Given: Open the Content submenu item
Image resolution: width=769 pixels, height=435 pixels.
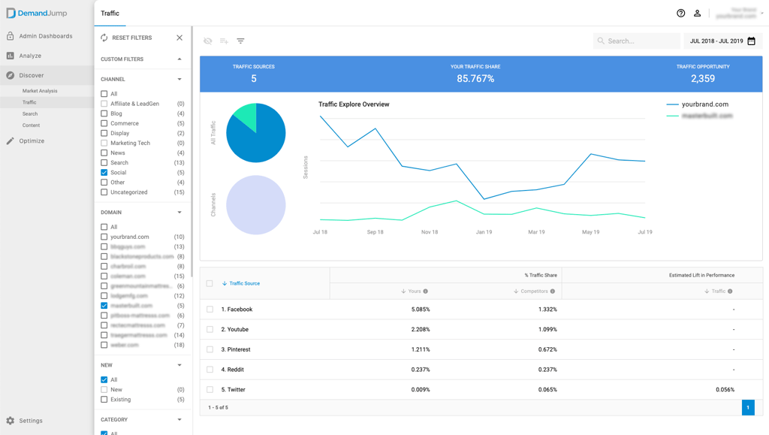Looking at the screenshot, I should (x=31, y=125).
